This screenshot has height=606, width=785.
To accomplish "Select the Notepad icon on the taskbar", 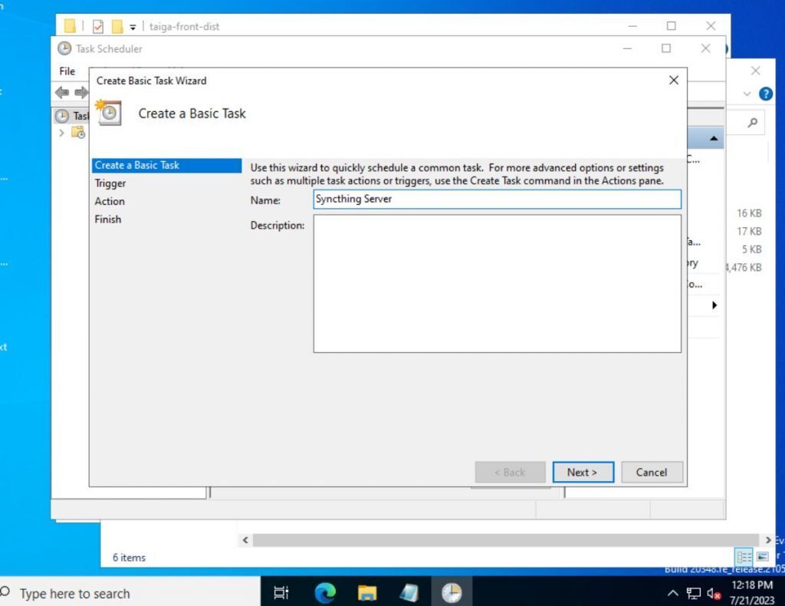I will (409, 592).
